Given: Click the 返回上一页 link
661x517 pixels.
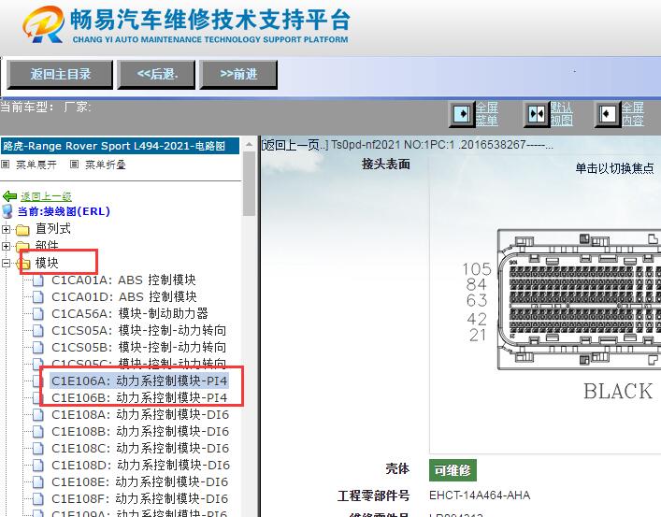Looking at the screenshot, I should tap(295, 145).
